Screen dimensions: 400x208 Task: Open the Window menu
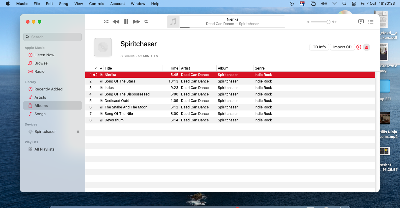click(138, 4)
